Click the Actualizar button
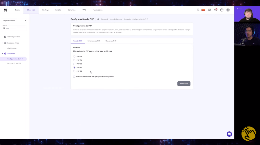The image size is (260, 145). (x=184, y=84)
